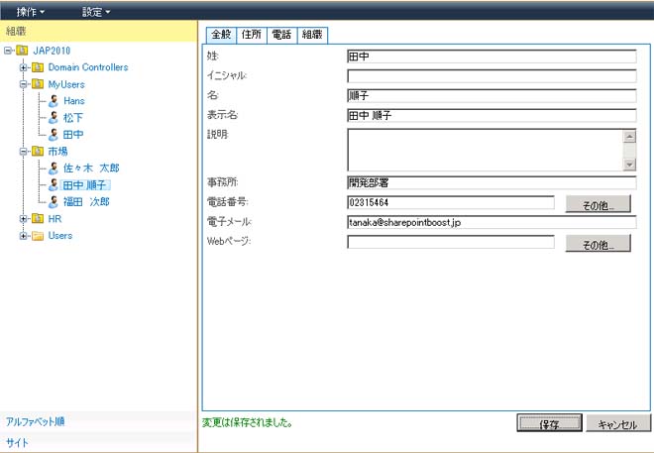Click その他 button next to Webページ

pyautogui.click(x=599, y=244)
